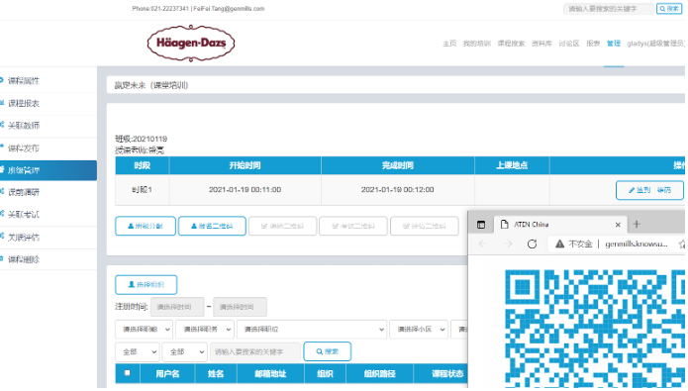Click the greyed 评估二维码 button
Viewport: 688px width, 391px height.
tap(425, 226)
